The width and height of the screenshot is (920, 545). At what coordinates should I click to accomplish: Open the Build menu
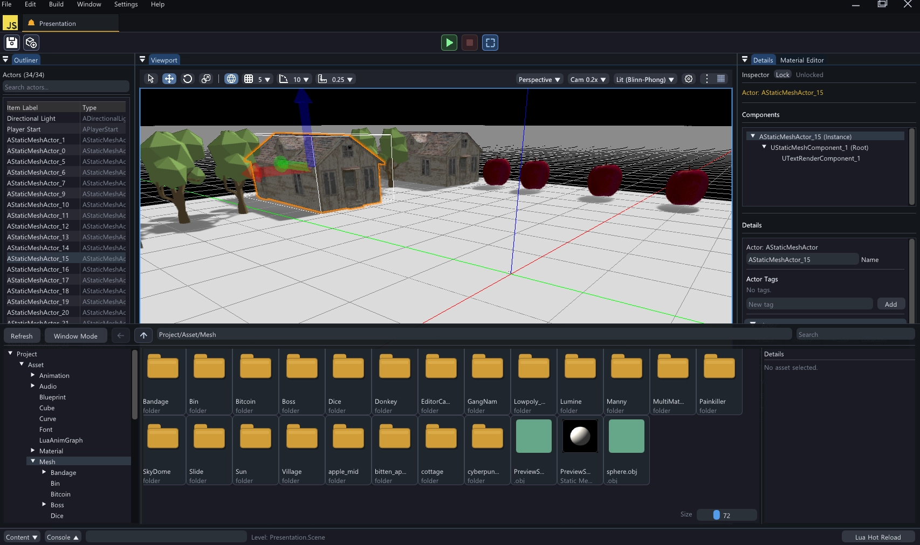(x=56, y=4)
